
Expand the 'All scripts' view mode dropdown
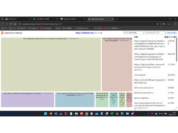pos(156,33)
